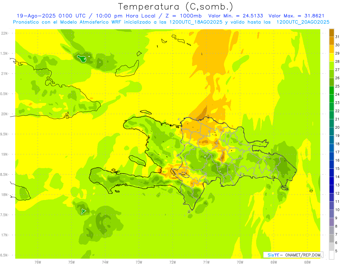
Task: Click the 'Valor Min. = 24.5133' text
Action: click(x=235, y=16)
